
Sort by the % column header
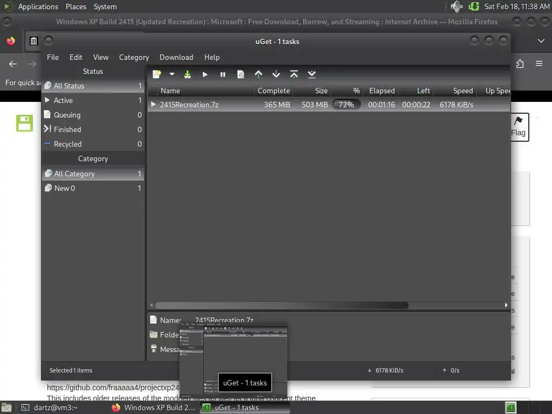(x=347, y=91)
